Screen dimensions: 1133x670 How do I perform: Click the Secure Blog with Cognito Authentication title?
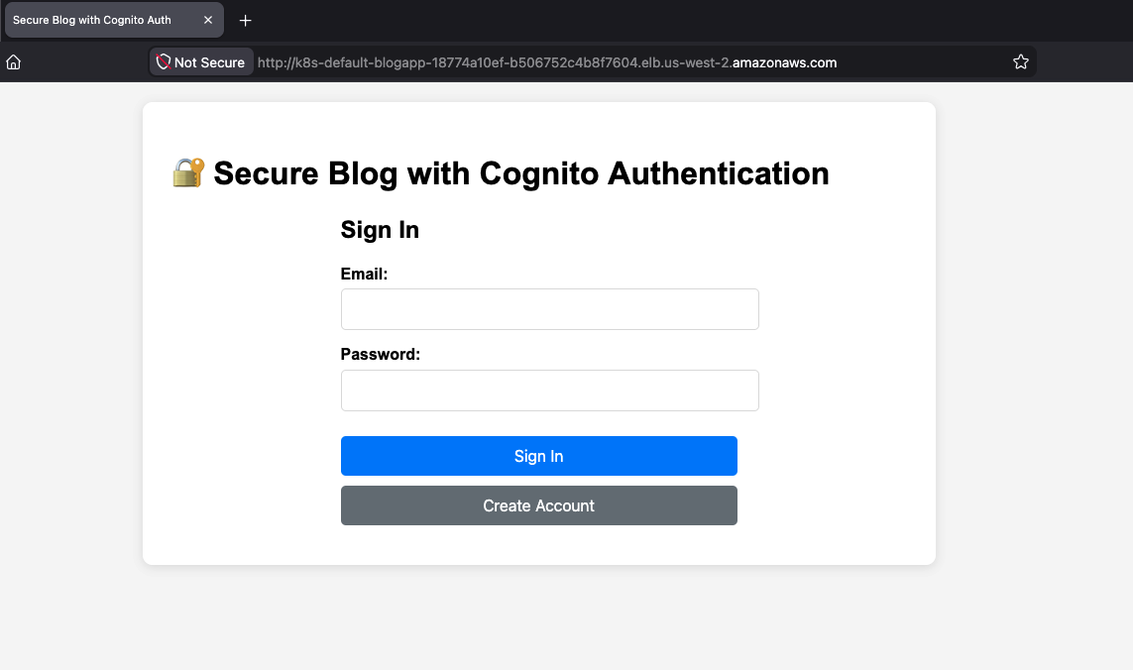pyautogui.click(x=521, y=173)
